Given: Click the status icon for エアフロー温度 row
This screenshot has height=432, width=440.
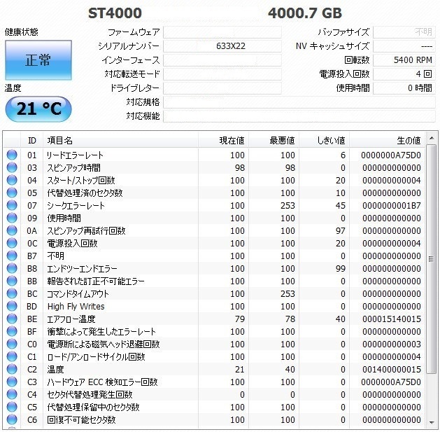Looking at the screenshot, I should pos(12,319).
